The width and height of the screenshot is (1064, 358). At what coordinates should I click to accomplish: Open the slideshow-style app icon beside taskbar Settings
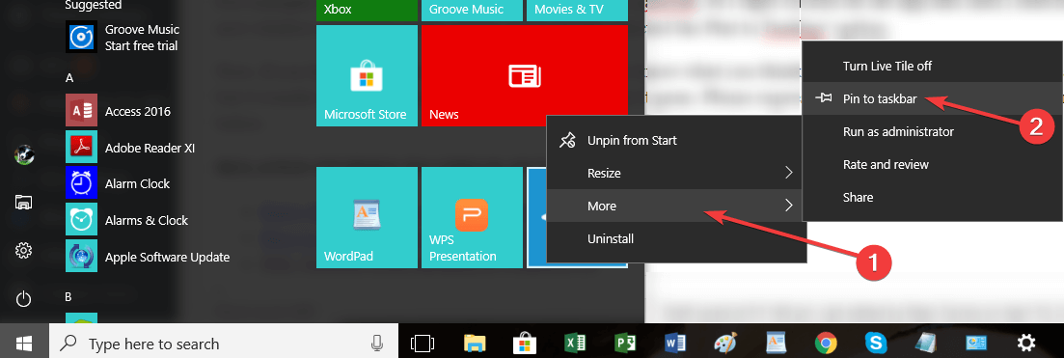pos(976,344)
